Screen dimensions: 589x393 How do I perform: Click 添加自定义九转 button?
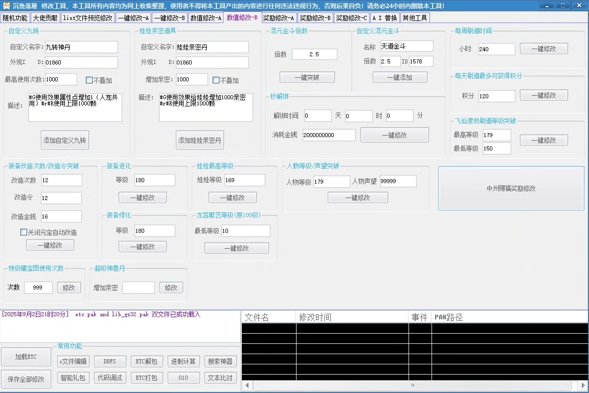[64, 140]
